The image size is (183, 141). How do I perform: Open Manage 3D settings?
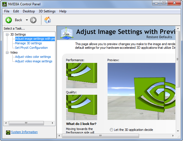click(28, 43)
